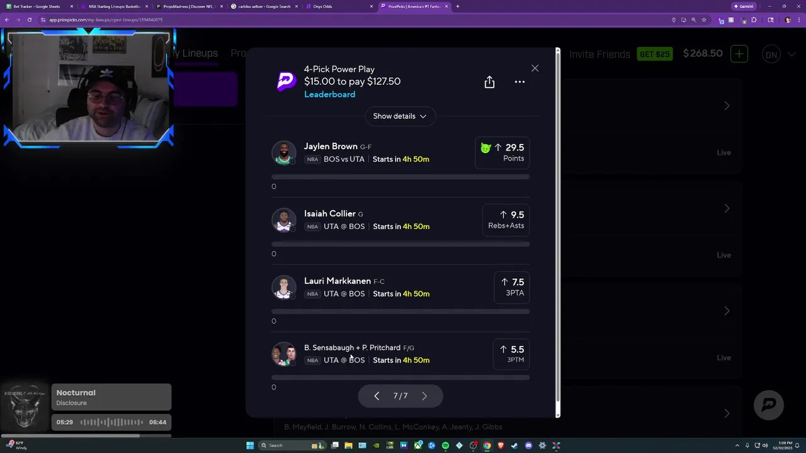Expand bottom background lineup row chevron
The image size is (806, 453).
click(727, 413)
